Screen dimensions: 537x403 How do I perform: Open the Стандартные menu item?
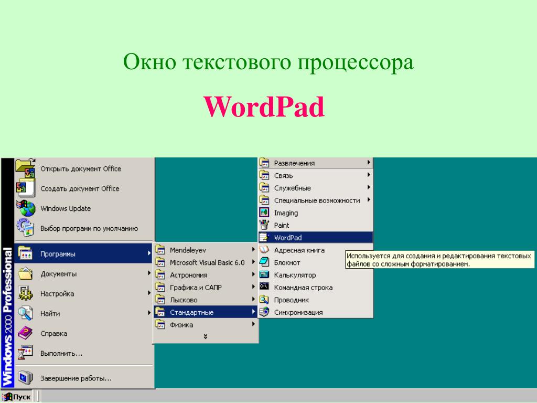point(205,312)
